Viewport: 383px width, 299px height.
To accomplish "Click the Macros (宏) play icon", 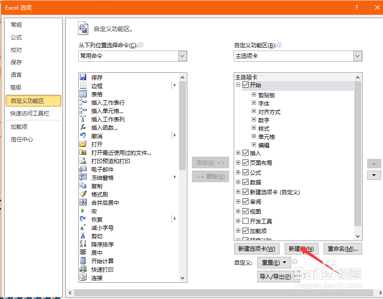I will [x=83, y=210].
